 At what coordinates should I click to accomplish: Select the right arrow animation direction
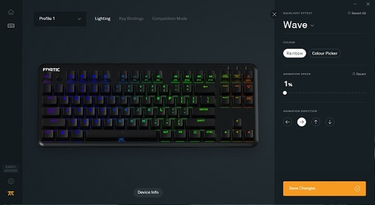(302, 122)
